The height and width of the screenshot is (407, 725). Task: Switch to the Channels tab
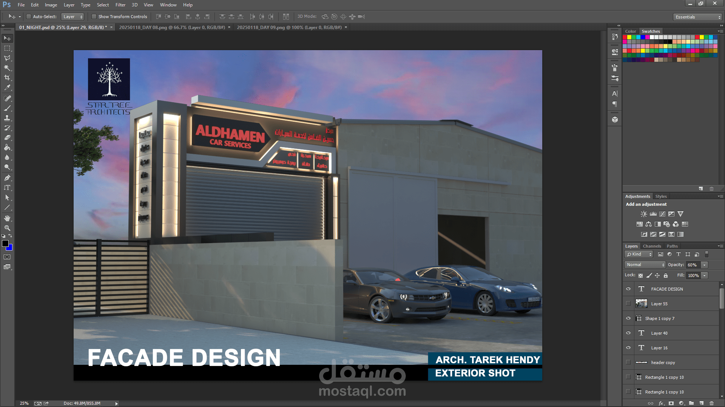652,246
